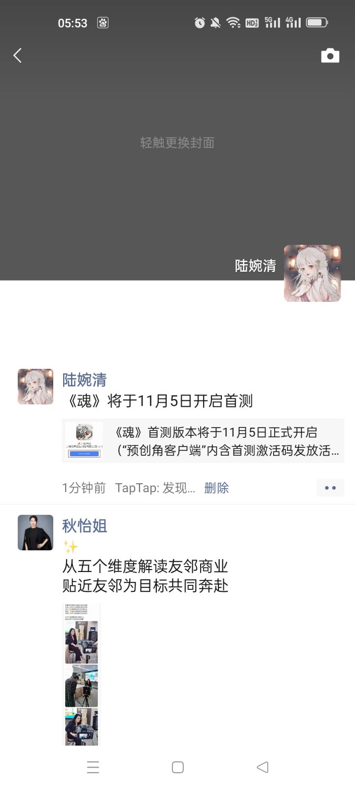Image resolution: width=355 pixels, height=789 pixels.
Task: Tap the Android home square icon
Action: (x=177, y=767)
